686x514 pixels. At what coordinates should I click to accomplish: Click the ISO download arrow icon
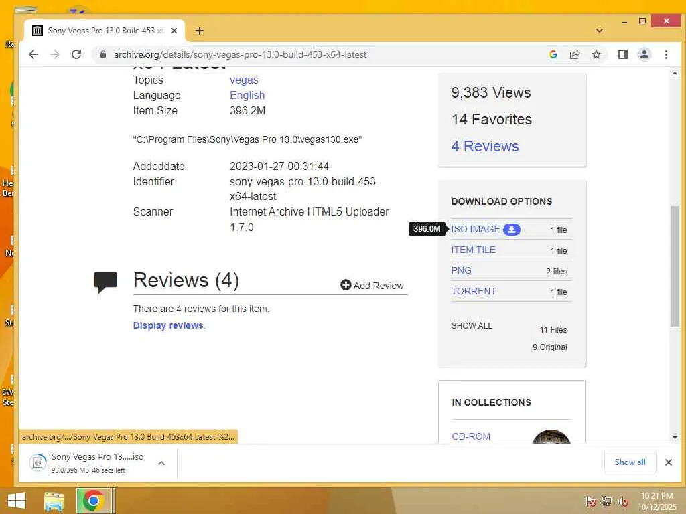tap(511, 229)
